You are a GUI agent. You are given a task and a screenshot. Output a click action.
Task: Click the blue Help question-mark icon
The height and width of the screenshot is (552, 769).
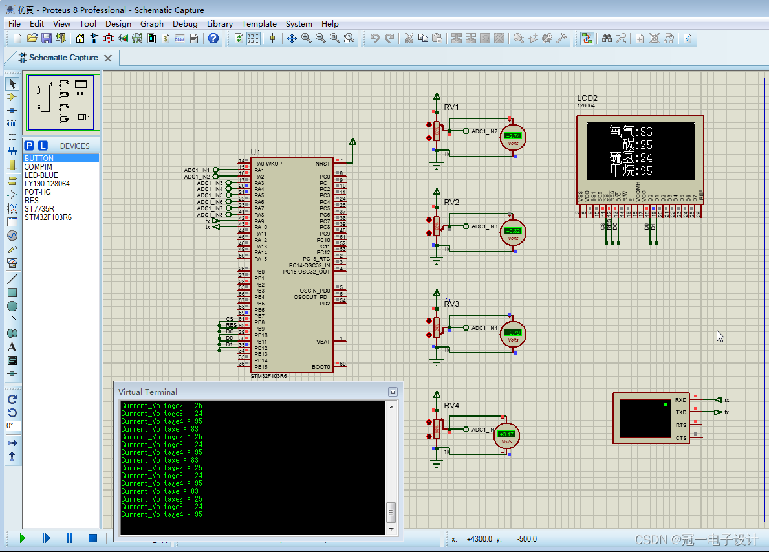213,39
